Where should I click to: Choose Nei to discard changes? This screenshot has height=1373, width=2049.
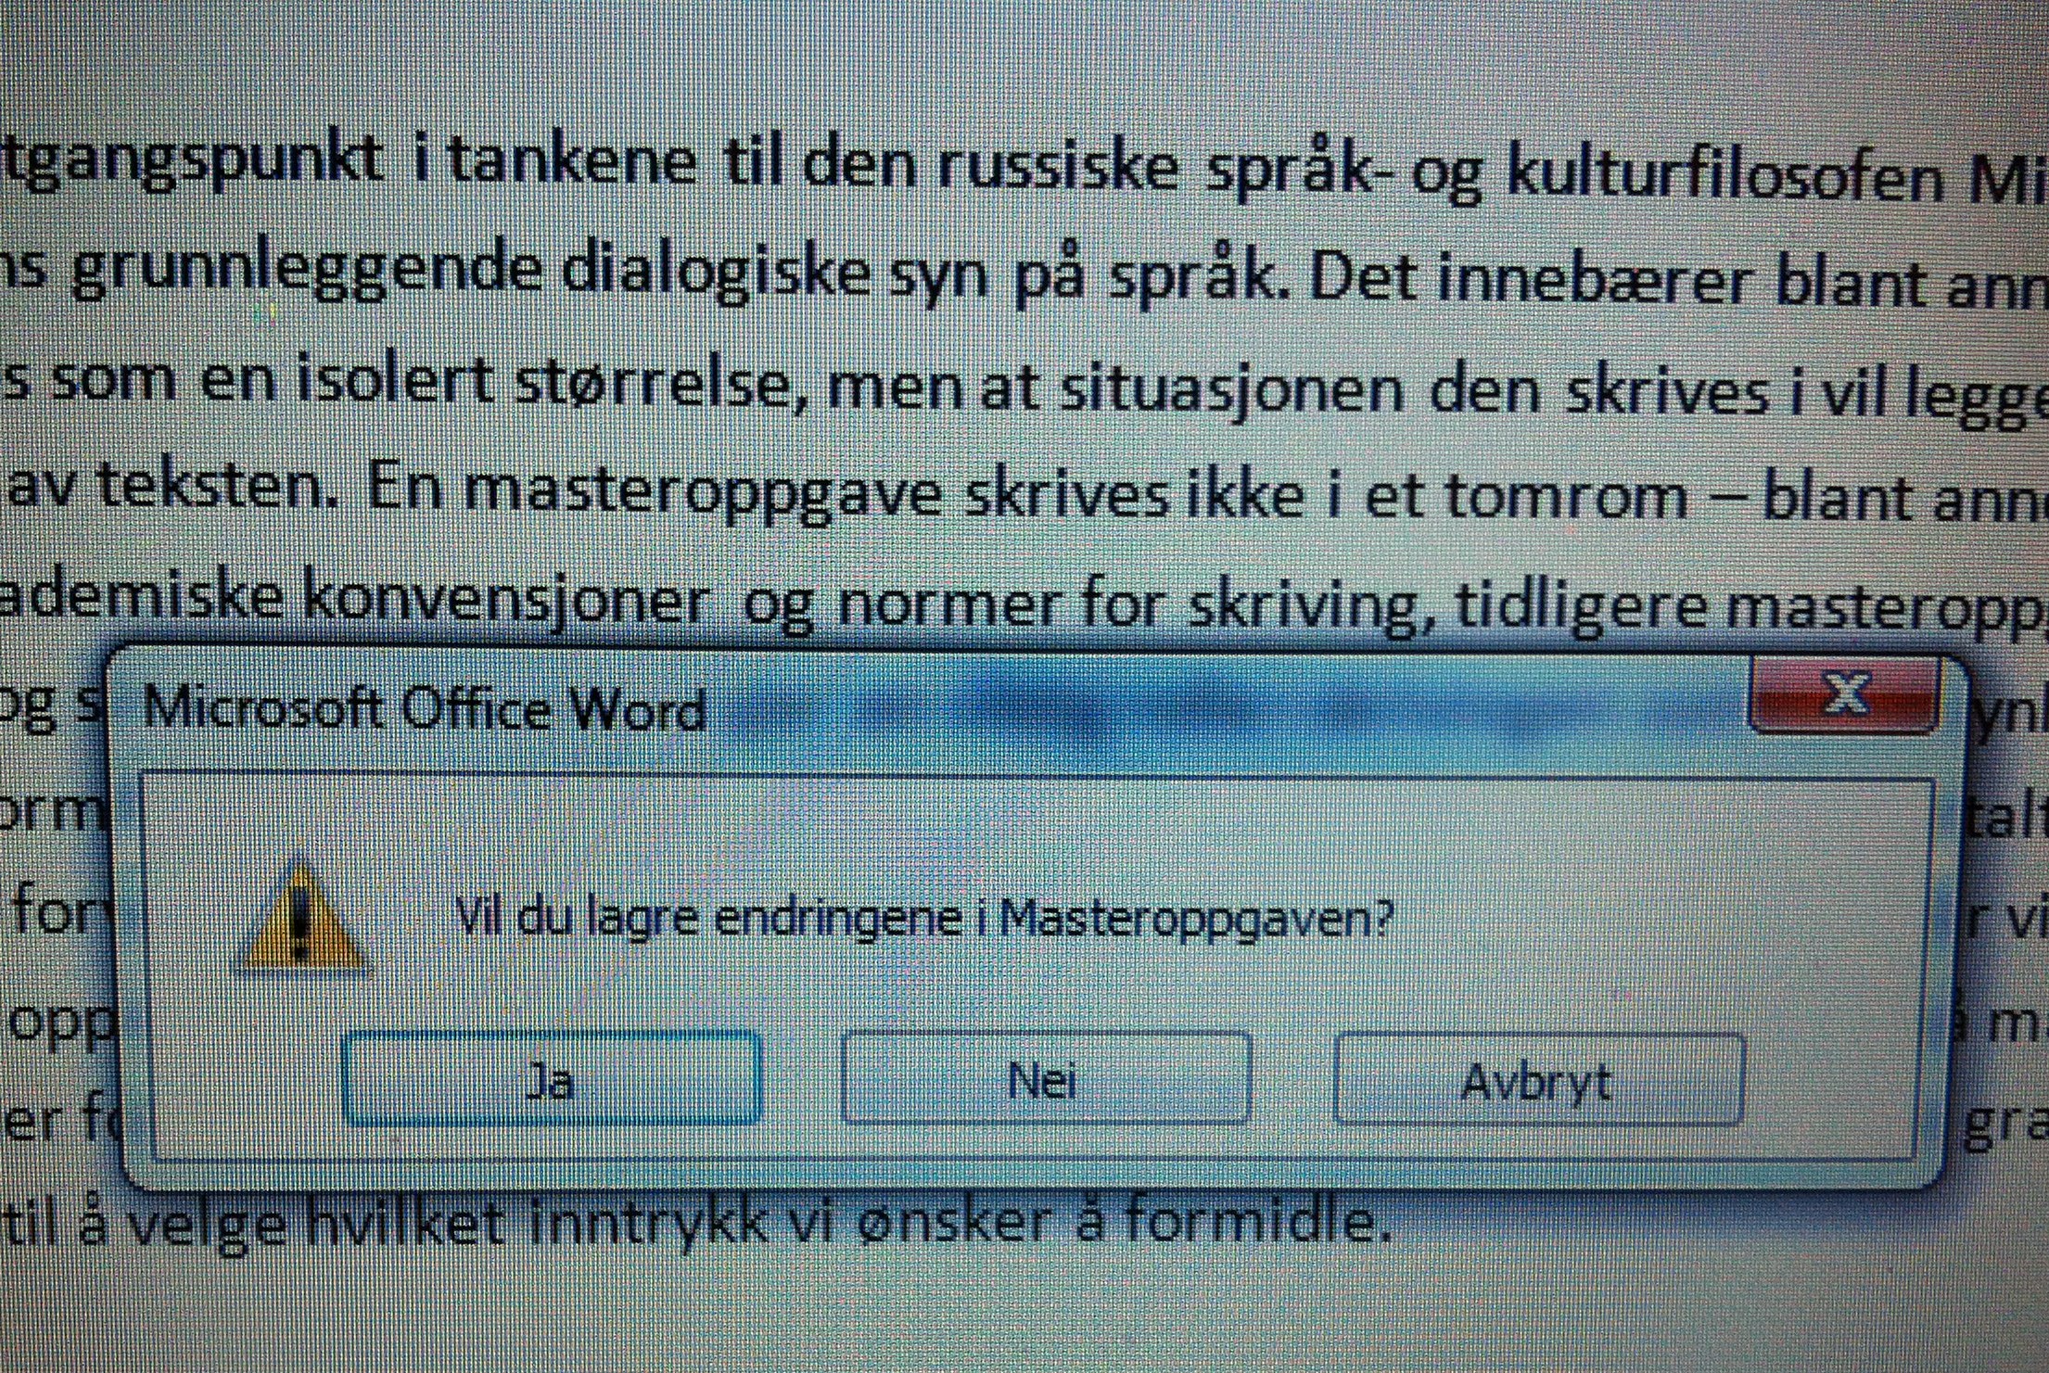click(x=1045, y=1079)
